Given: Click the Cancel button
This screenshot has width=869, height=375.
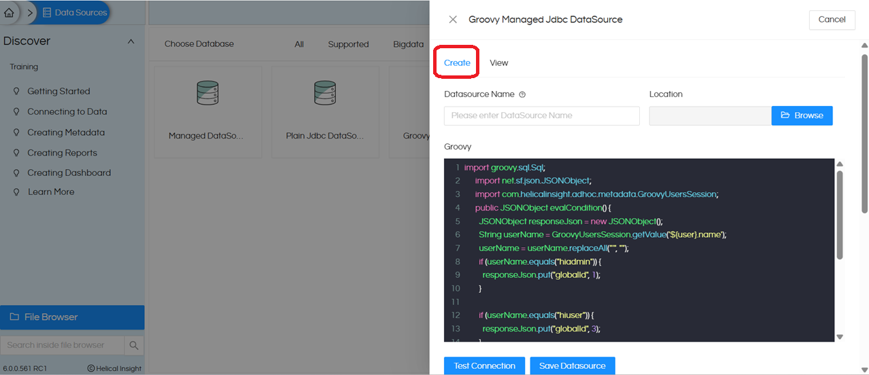Looking at the screenshot, I should pos(832,20).
